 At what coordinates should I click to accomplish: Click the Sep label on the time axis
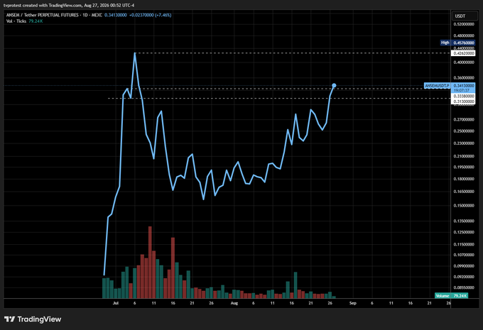coord(353,303)
